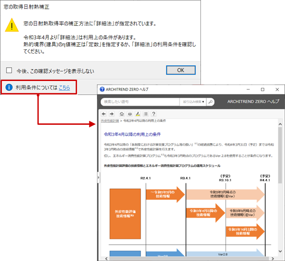Confirm the dialog with OK
The image size is (285, 261).
click(181, 70)
